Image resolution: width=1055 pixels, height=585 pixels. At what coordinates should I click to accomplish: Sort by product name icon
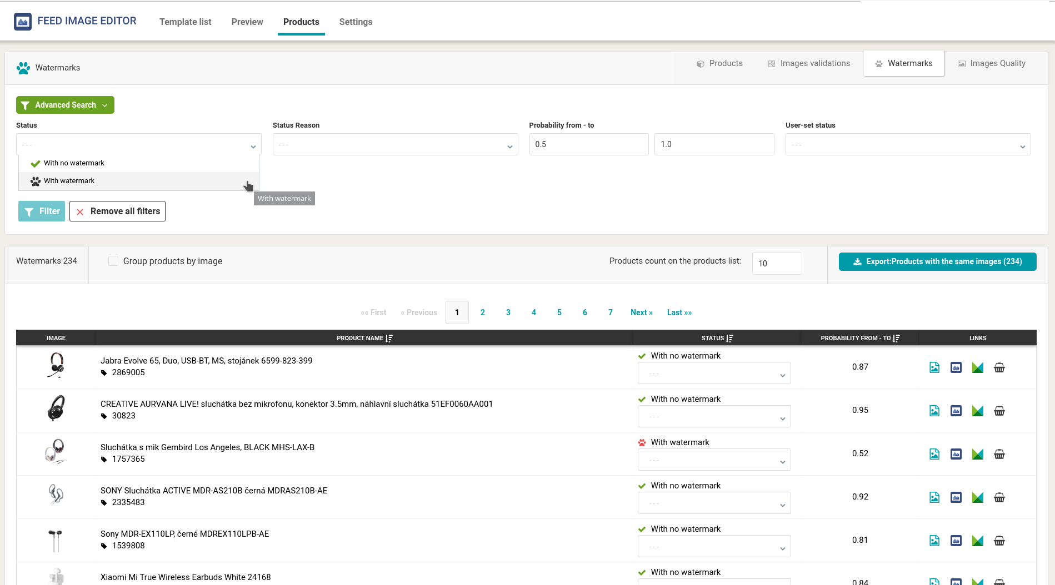(x=389, y=338)
